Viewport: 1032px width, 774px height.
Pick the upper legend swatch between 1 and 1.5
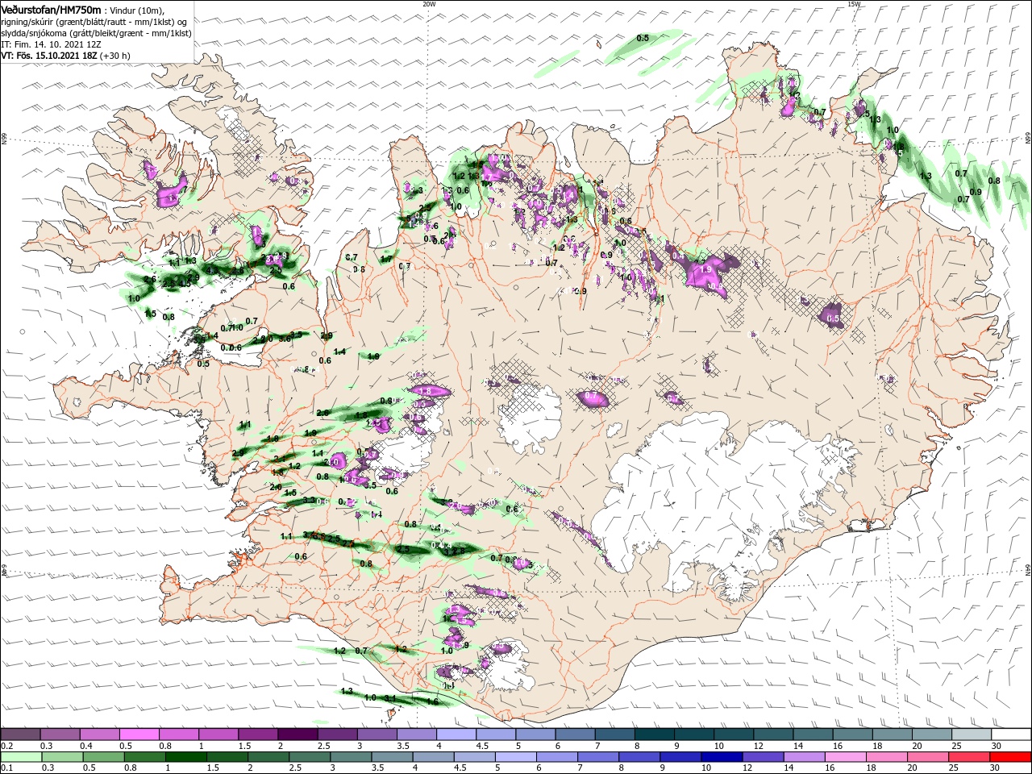coord(219,734)
